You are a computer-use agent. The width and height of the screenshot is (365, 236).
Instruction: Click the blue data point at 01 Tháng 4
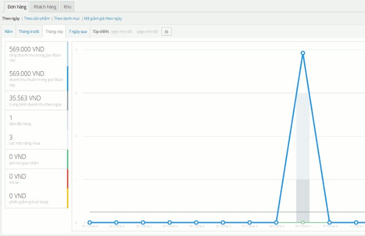point(90,223)
